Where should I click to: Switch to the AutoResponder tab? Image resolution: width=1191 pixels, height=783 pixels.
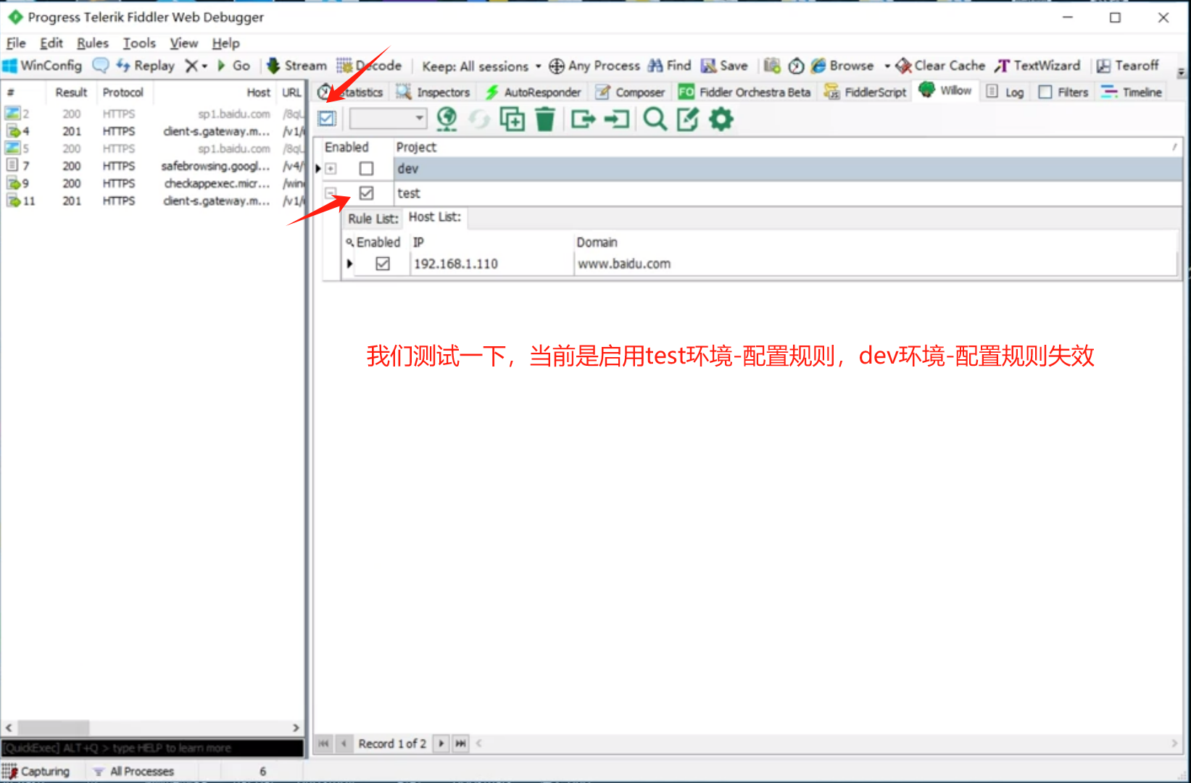(534, 93)
